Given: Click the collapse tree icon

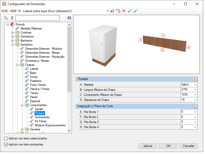Looking at the screenshot, I should (x=12, y=18).
